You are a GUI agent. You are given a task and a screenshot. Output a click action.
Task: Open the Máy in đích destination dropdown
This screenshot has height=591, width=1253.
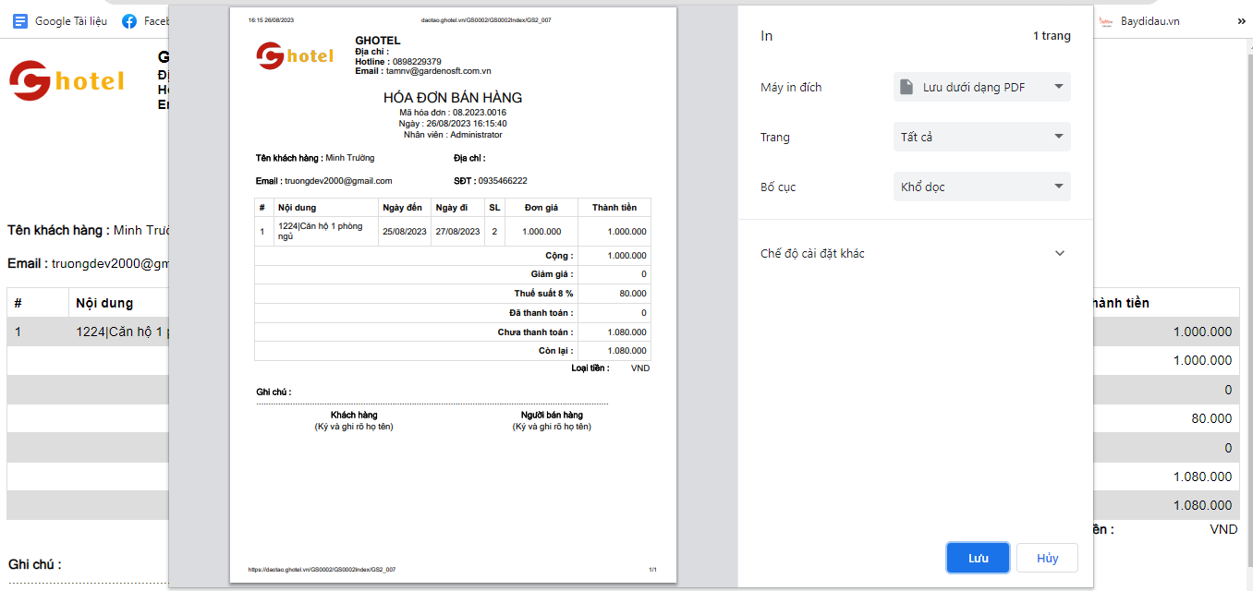coord(982,87)
